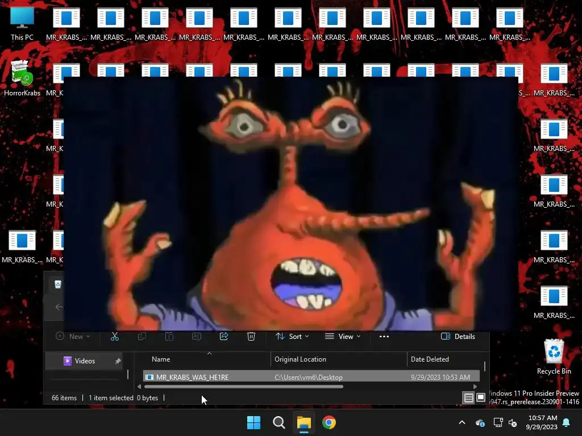Open the View dropdown menu

(x=343, y=336)
